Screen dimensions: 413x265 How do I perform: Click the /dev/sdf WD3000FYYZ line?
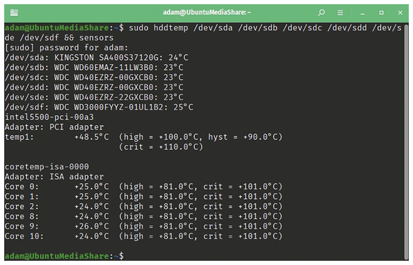[x=98, y=107]
